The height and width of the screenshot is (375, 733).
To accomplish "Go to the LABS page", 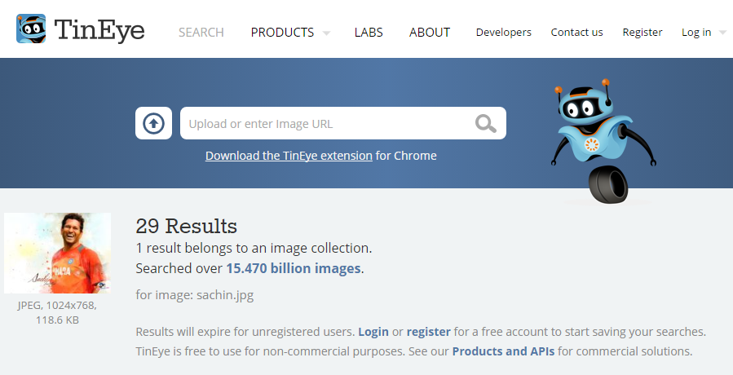I will (369, 33).
